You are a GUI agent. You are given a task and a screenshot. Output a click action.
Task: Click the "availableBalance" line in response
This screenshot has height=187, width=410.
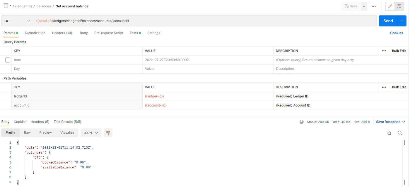click(x=66, y=167)
